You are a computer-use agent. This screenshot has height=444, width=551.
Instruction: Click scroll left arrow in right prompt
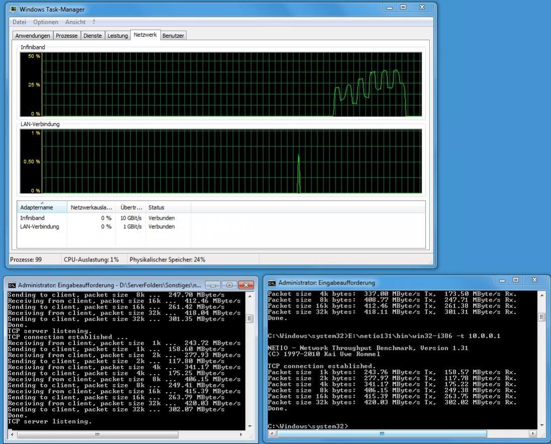[x=272, y=434]
